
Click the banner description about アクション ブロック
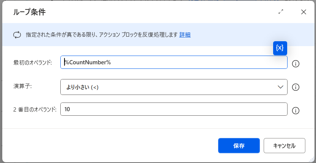[102, 35]
